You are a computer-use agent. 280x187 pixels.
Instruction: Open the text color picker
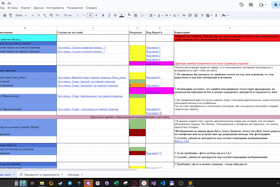(x=122, y=16)
